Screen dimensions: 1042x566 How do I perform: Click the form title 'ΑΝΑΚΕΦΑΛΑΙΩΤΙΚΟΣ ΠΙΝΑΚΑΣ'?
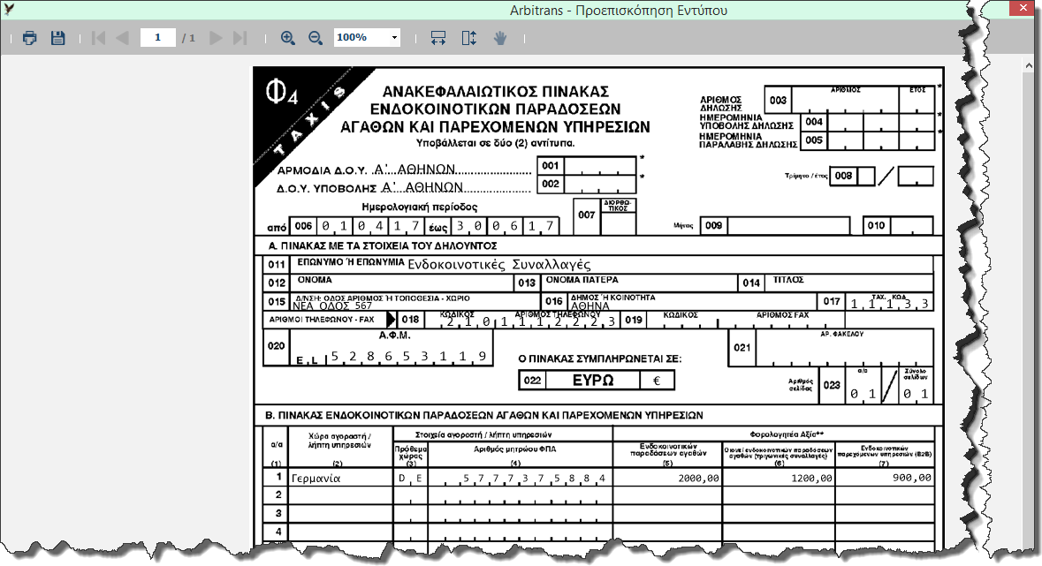pos(496,92)
